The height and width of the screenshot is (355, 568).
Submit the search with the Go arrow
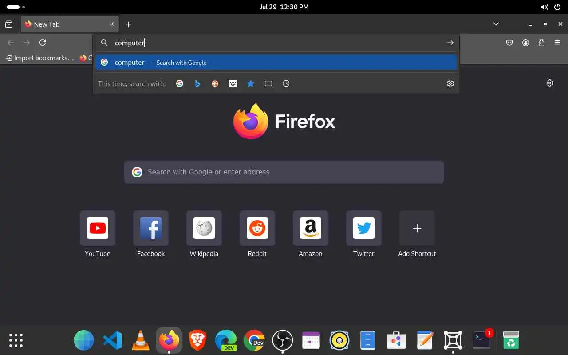coord(450,43)
